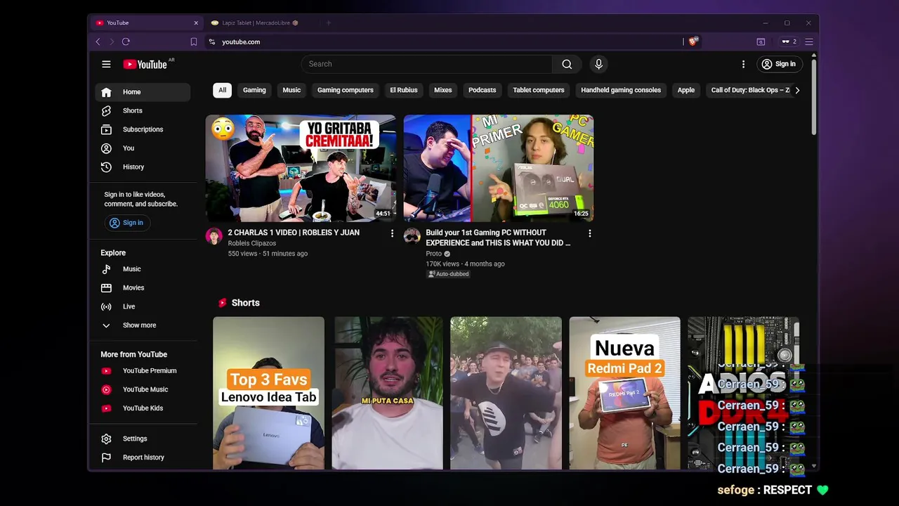
Task: Click Proto channel avatar
Action: click(412, 236)
